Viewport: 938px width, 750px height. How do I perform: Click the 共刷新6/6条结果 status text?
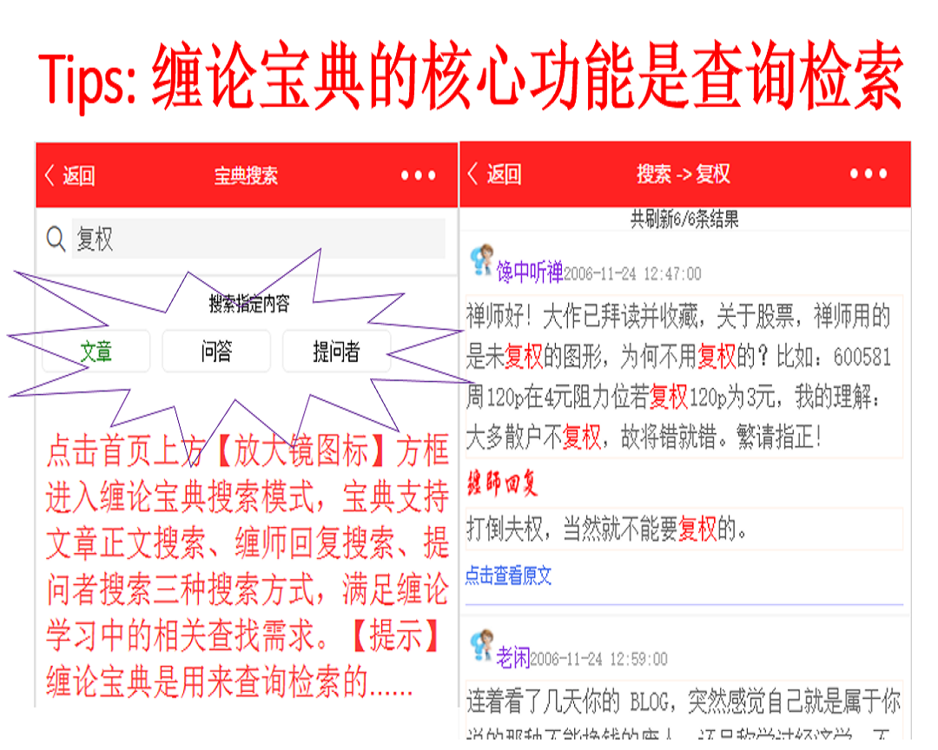click(x=684, y=220)
